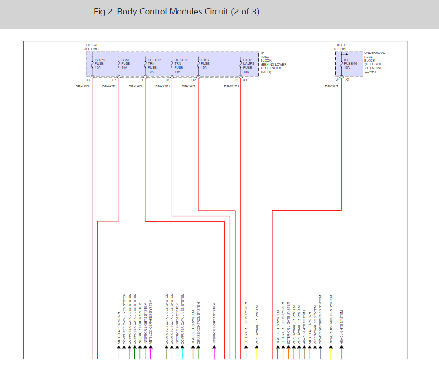Click 'POWER DISTRIBUTION SYSTEM' above the yellow wire
The height and width of the screenshot is (365, 439).
pos(331,320)
